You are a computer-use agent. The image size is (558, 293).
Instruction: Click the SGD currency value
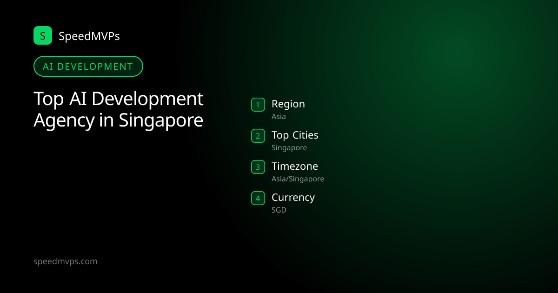tap(279, 210)
